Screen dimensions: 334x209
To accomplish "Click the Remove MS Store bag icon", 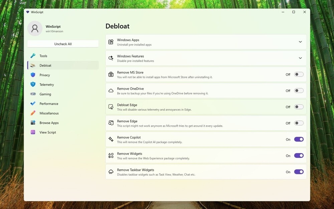I will point(111,74).
